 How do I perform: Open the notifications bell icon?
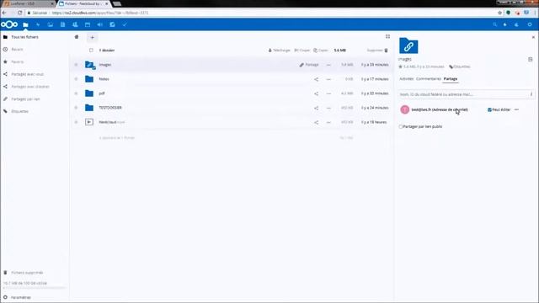[505, 24]
